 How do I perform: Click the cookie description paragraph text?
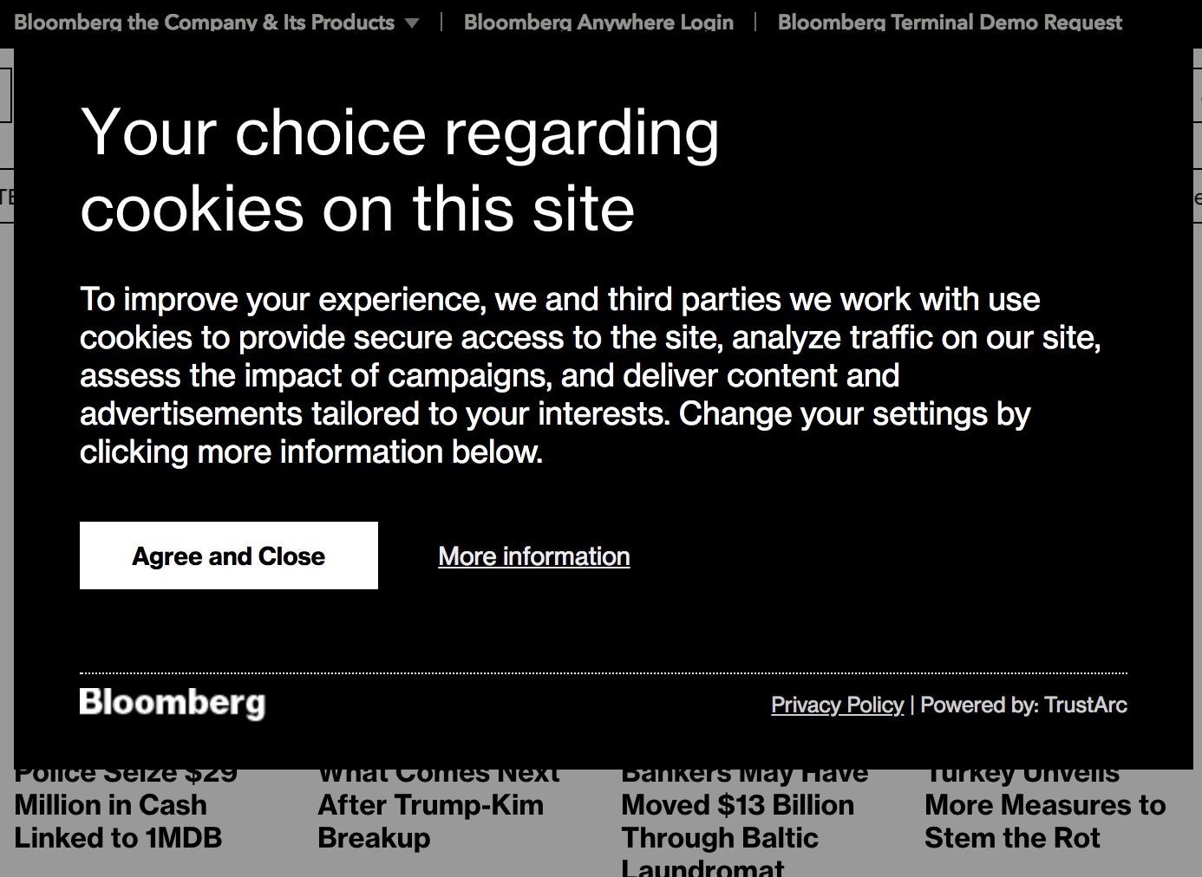(x=591, y=375)
